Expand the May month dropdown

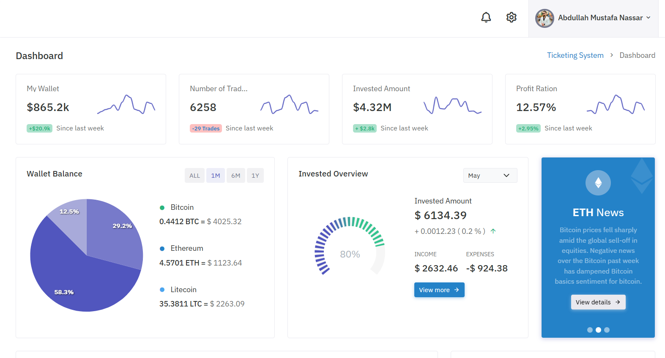click(x=490, y=176)
